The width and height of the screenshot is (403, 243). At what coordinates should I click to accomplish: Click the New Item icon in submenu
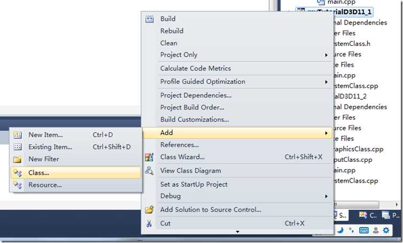click(x=18, y=135)
